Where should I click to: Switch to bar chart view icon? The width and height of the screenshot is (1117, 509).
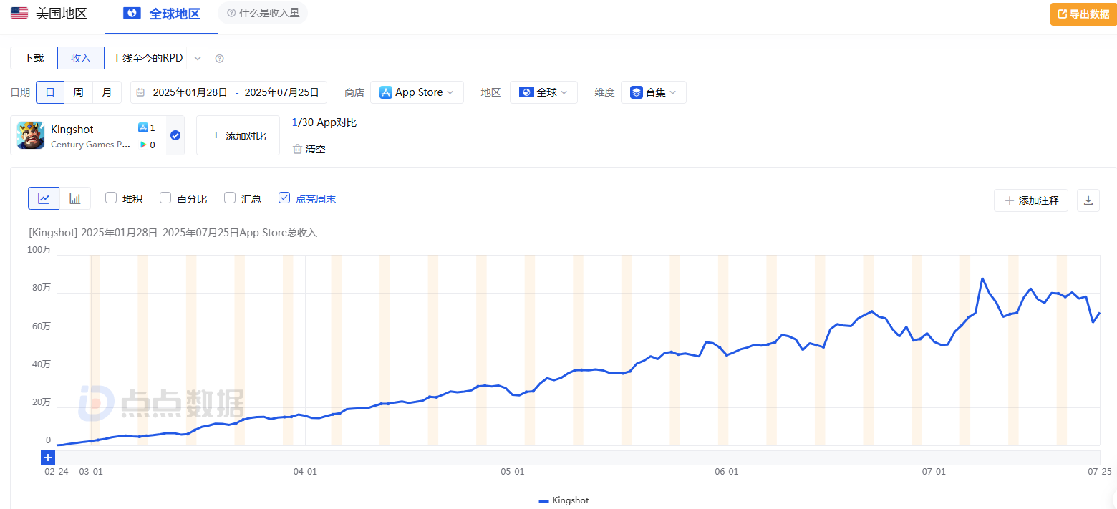[75, 199]
